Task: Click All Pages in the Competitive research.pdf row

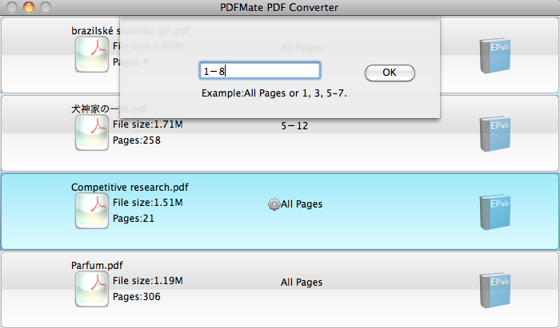Action: click(x=302, y=204)
